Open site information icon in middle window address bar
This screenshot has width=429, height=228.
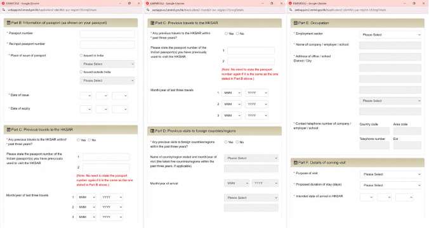point(148,10)
